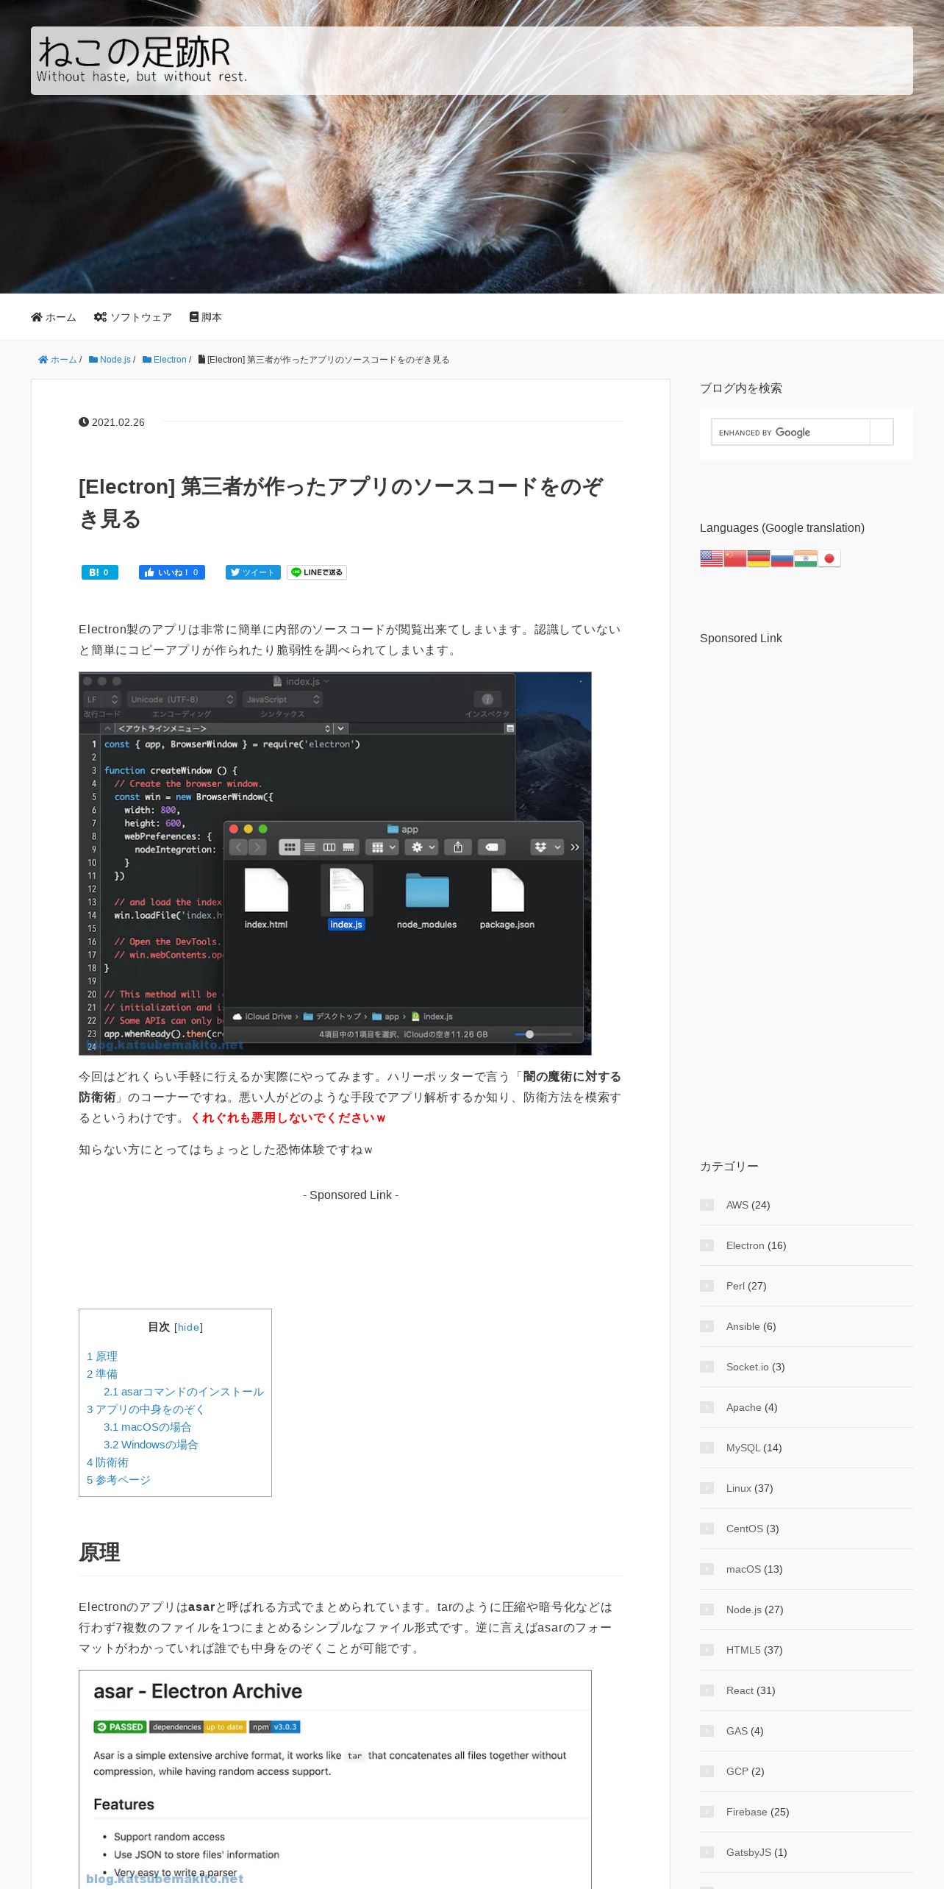Share the article via the Twitter ツイート button
944x1889 pixels.
point(253,572)
